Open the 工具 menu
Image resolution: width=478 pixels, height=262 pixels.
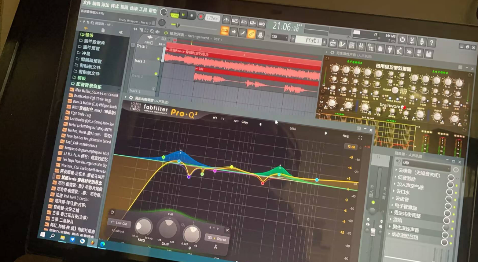pyautogui.click(x=143, y=10)
